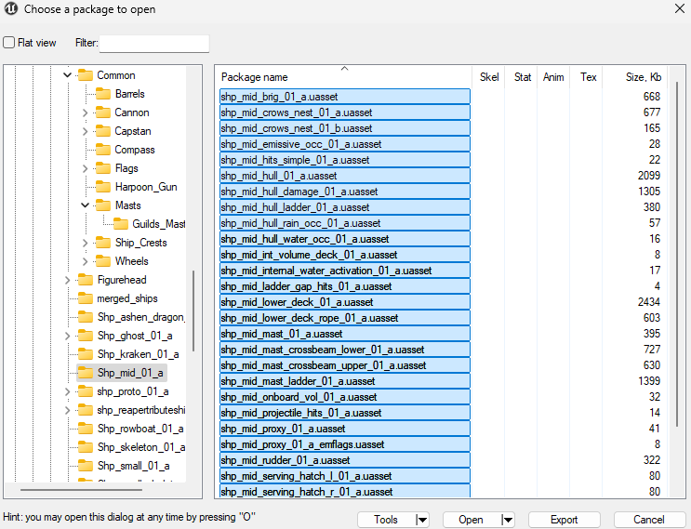
Task: Click the Filter text input field
Action: pos(154,44)
